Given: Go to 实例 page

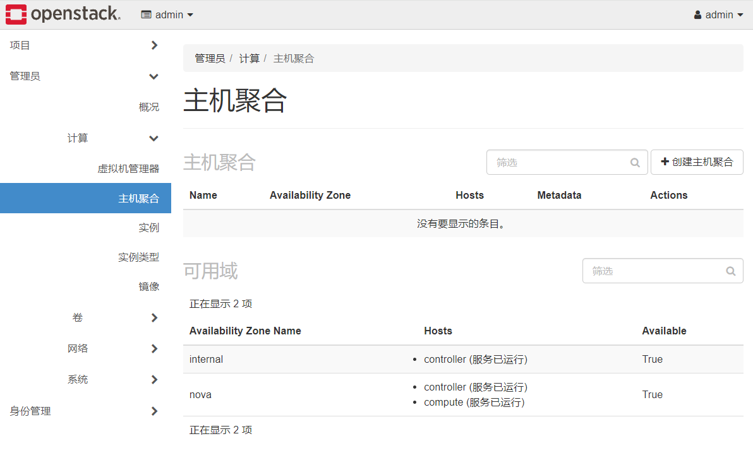Looking at the screenshot, I should tap(149, 228).
